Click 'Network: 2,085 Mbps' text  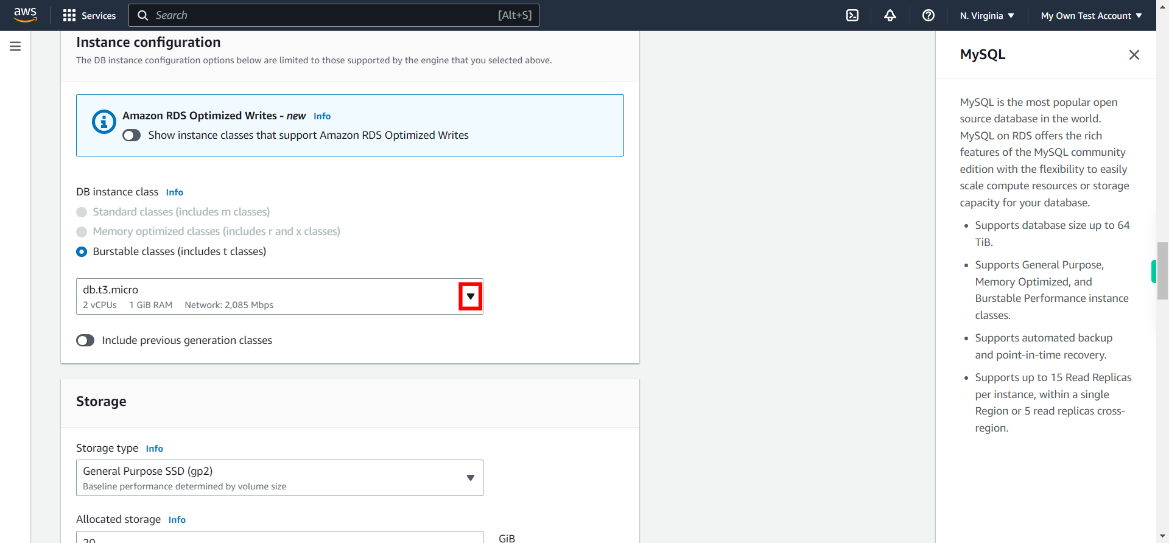229,305
